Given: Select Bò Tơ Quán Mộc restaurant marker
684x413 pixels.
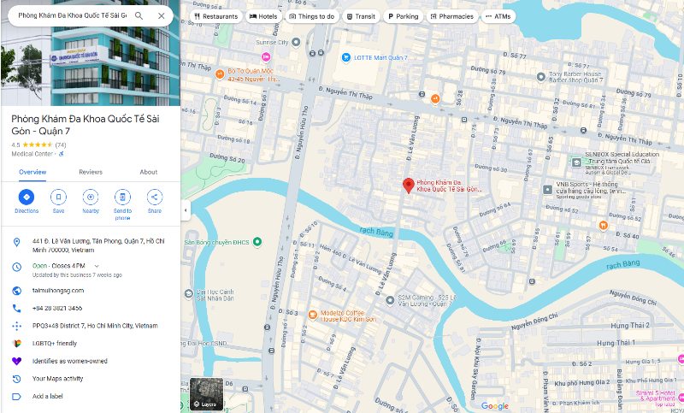Looking at the screenshot, I should pos(220,74).
